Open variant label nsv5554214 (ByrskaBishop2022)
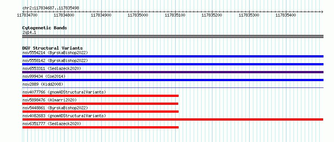Screen dimensions: 334x142 click(x=55, y=53)
